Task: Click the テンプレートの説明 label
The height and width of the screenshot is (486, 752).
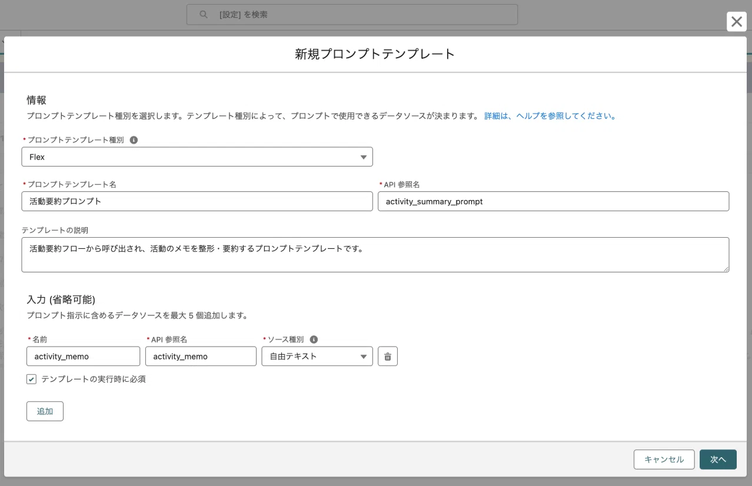Action: pos(55,229)
